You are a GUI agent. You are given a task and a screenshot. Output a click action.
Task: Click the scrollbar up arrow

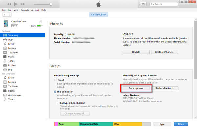coord(196,19)
